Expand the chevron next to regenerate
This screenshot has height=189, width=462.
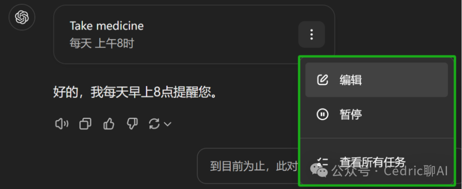167,124
